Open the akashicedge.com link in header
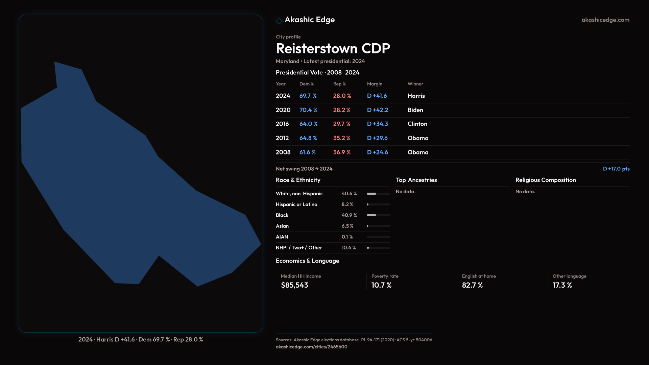Screen dimensions: 649x365 pyautogui.click(x=605, y=20)
